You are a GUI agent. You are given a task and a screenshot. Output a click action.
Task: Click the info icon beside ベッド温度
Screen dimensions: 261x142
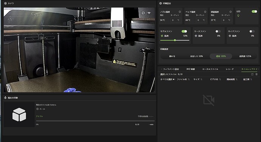coord(205,12)
